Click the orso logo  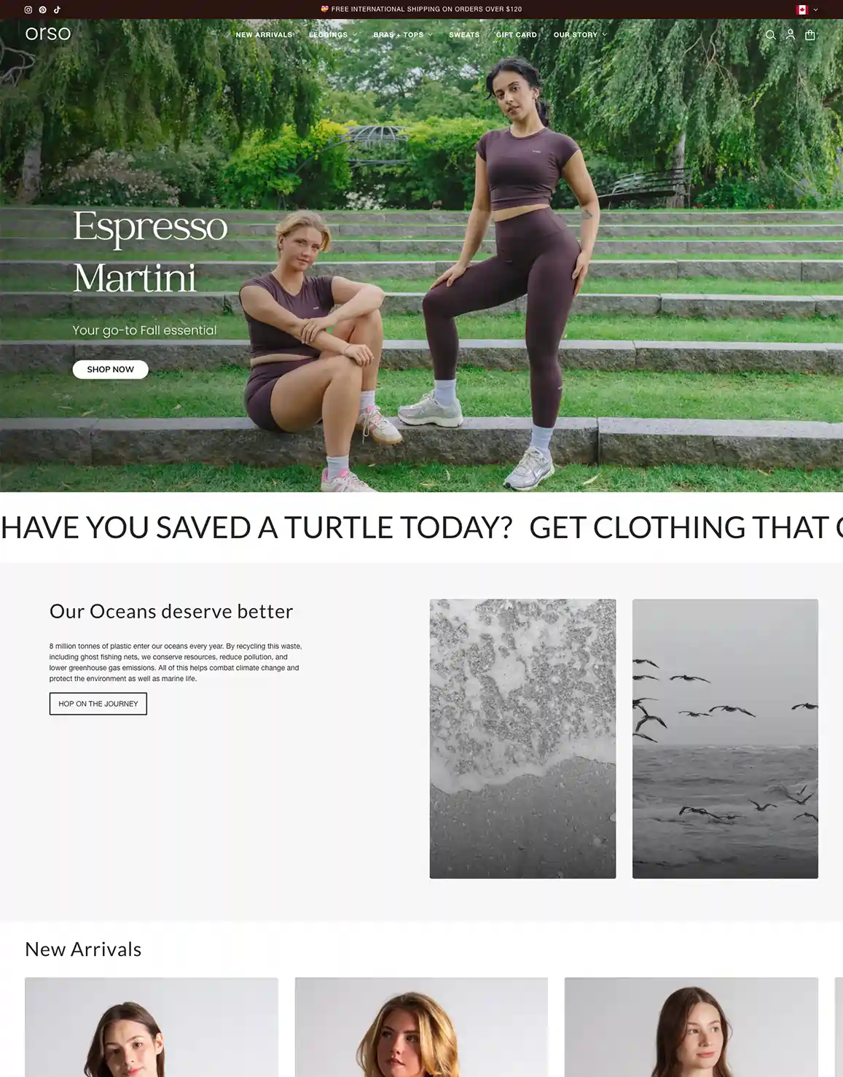point(48,34)
